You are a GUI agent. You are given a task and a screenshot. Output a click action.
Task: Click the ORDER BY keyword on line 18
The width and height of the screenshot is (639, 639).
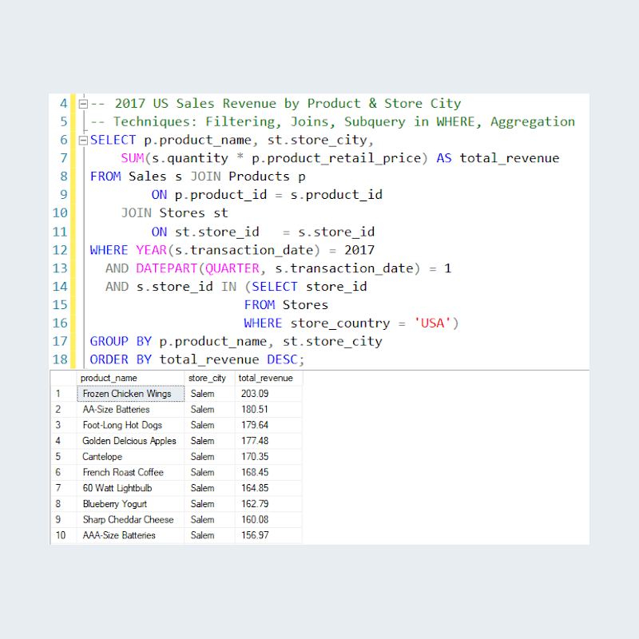pyautogui.click(x=121, y=360)
